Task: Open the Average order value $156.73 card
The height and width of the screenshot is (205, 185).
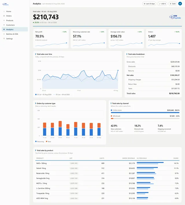Action: 126,38
